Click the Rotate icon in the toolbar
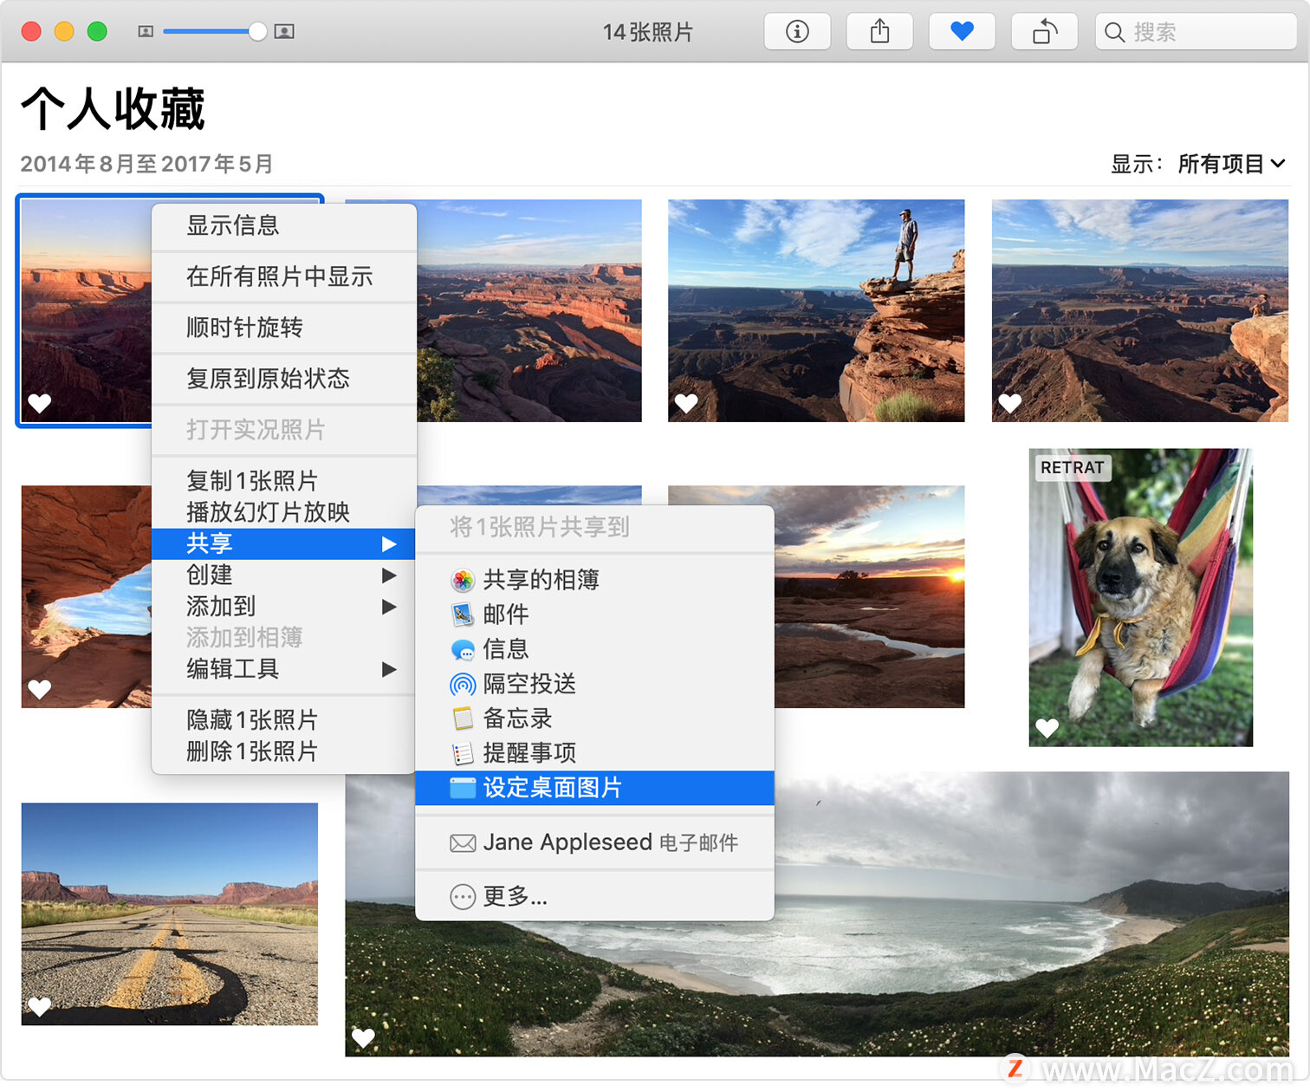The image size is (1310, 1092). (x=1044, y=31)
